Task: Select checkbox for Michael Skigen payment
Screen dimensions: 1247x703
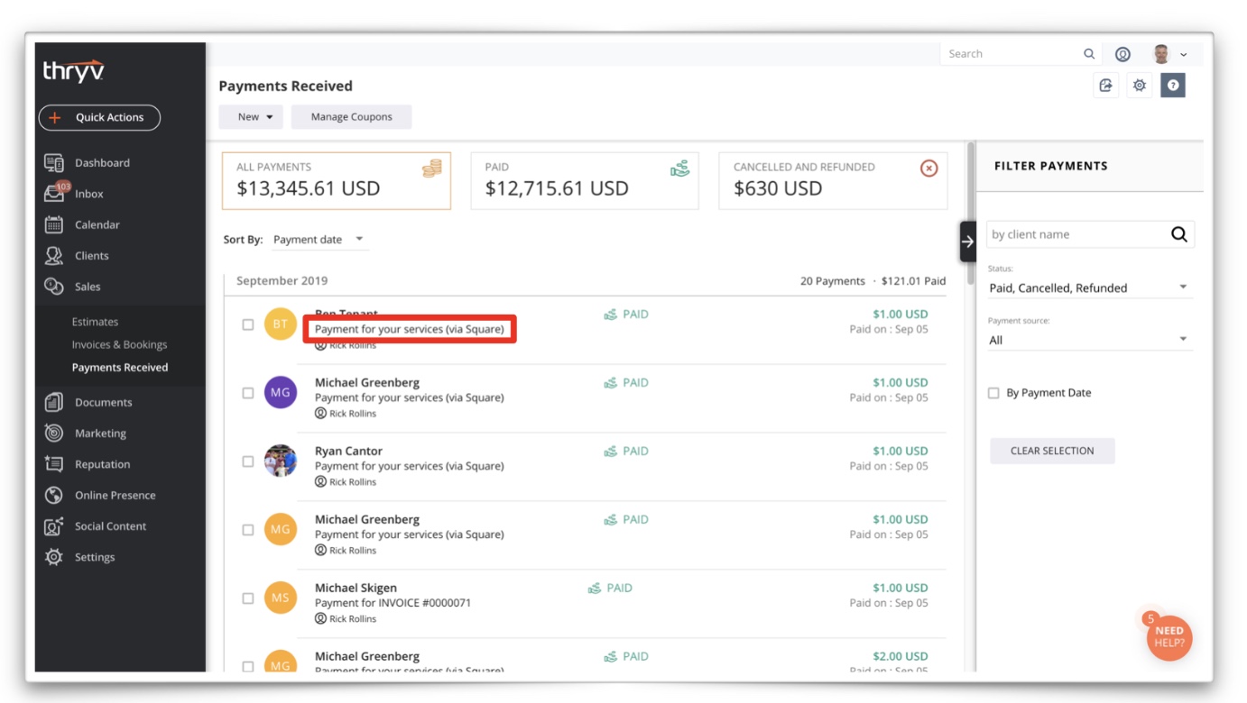Action: pos(248,598)
